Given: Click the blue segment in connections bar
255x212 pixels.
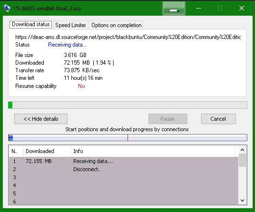Looking at the screenshot, I should [11, 137].
